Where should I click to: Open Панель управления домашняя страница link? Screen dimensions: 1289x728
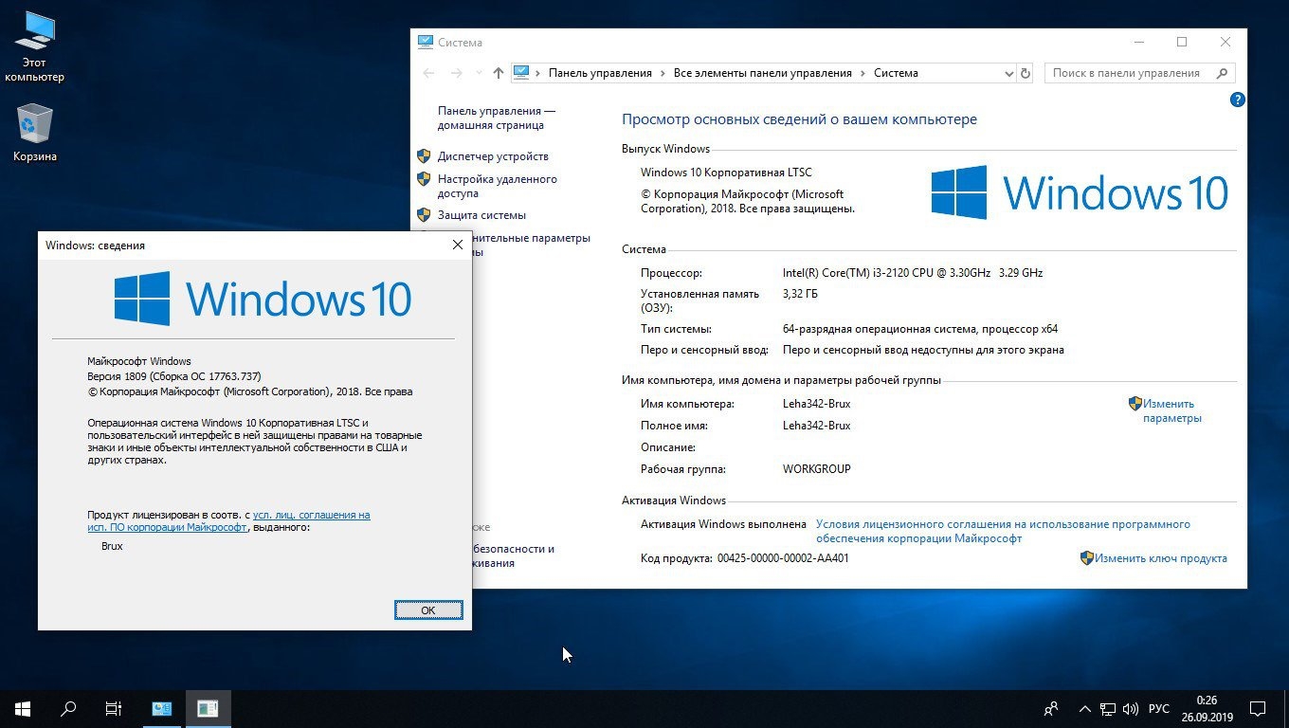497,118
